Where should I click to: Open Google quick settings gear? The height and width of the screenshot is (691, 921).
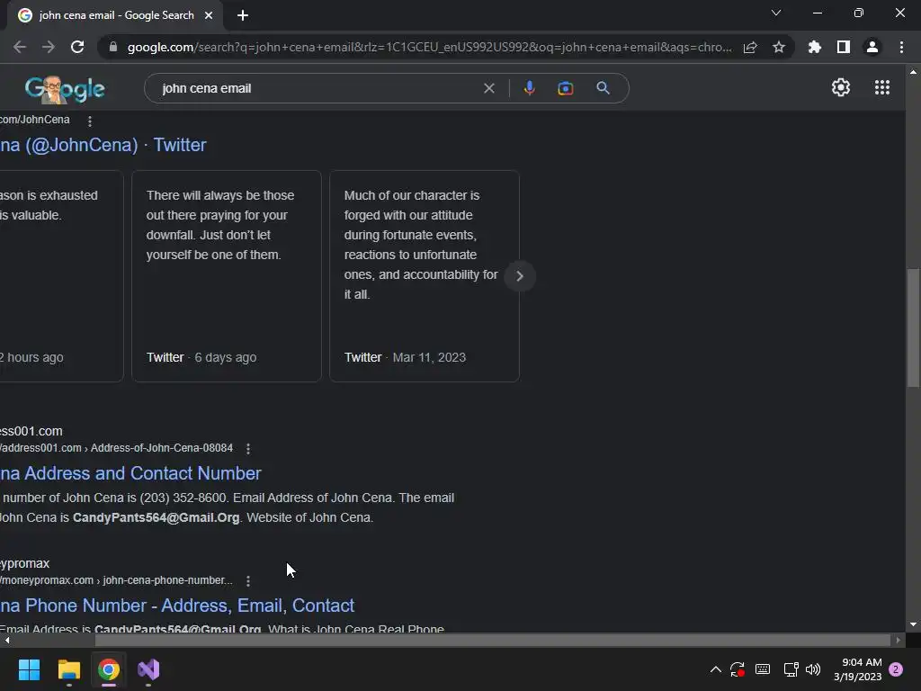(841, 87)
